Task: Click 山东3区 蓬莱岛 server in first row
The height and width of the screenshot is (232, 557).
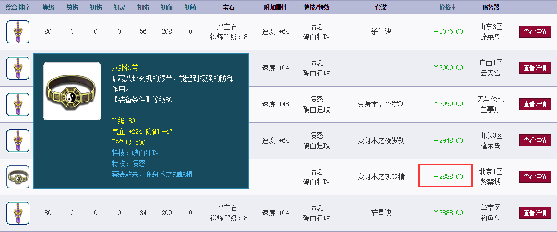Action: point(491,31)
